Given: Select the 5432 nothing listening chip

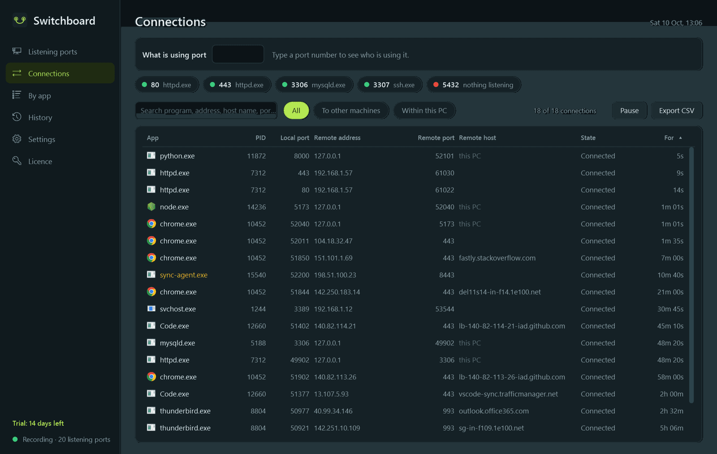Looking at the screenshot, I should point(474,85).
